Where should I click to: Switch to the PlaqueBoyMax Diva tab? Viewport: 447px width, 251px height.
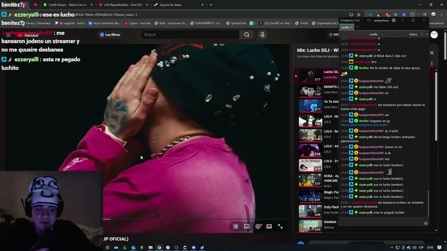[x=123, y=5]
